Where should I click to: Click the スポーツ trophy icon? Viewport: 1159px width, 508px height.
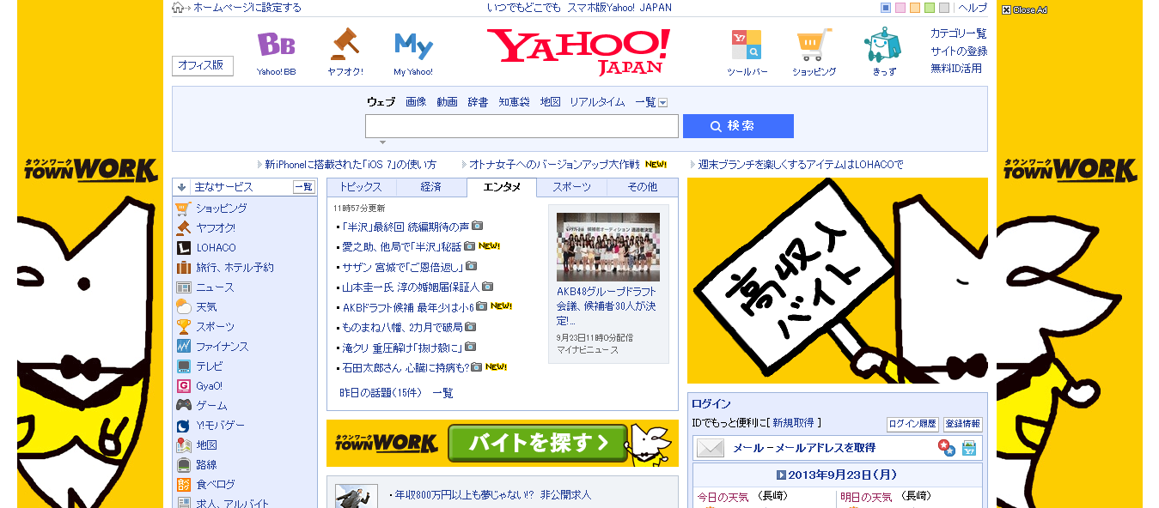183,327
